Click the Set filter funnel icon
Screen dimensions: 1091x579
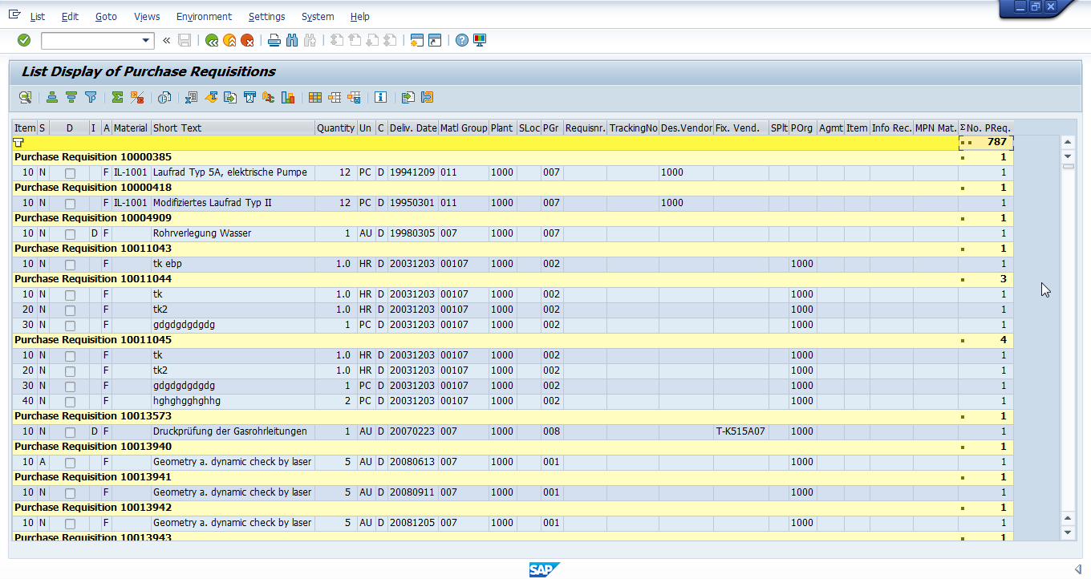tap(91, 97)
